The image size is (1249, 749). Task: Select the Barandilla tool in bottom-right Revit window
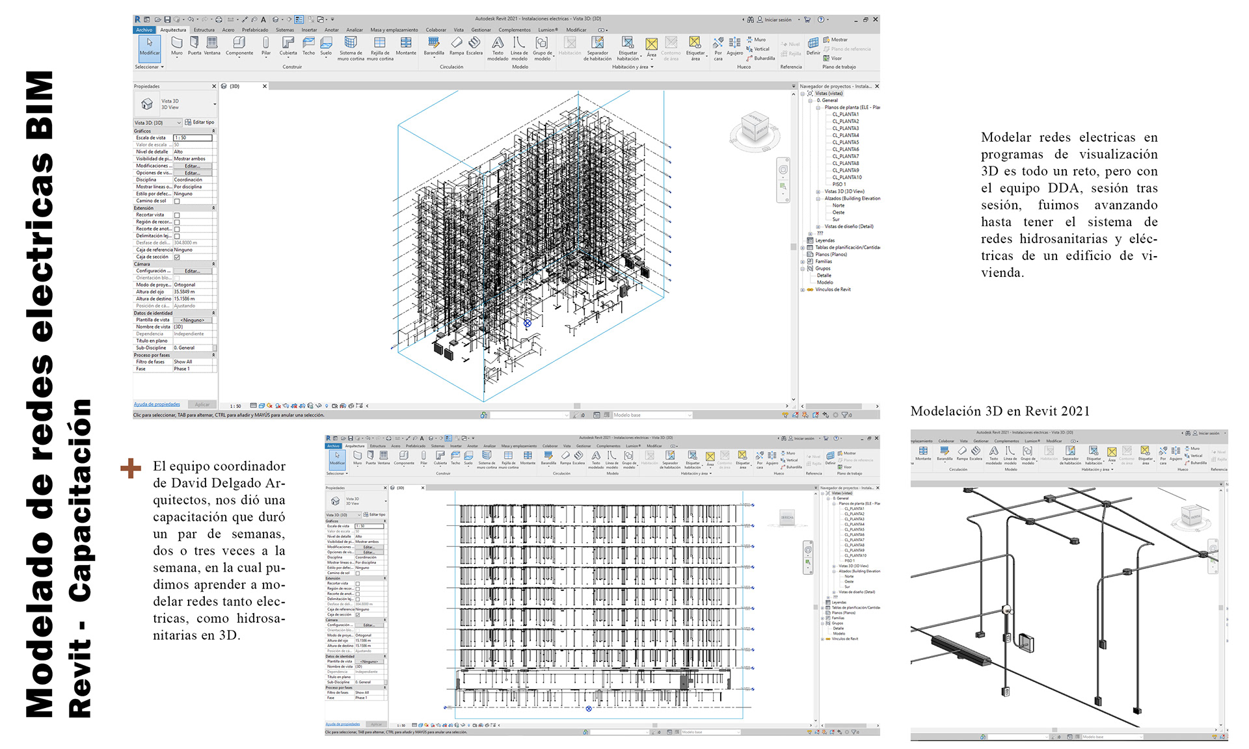945,453
